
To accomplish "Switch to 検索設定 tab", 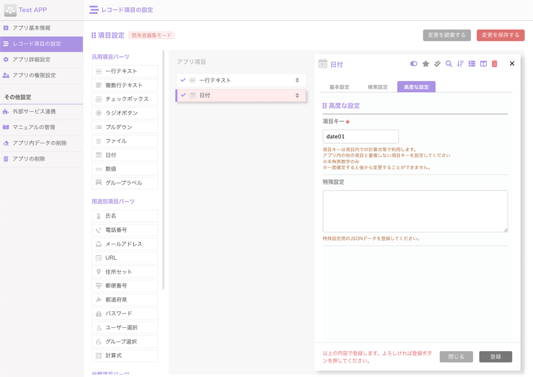I will pos(378,87).
